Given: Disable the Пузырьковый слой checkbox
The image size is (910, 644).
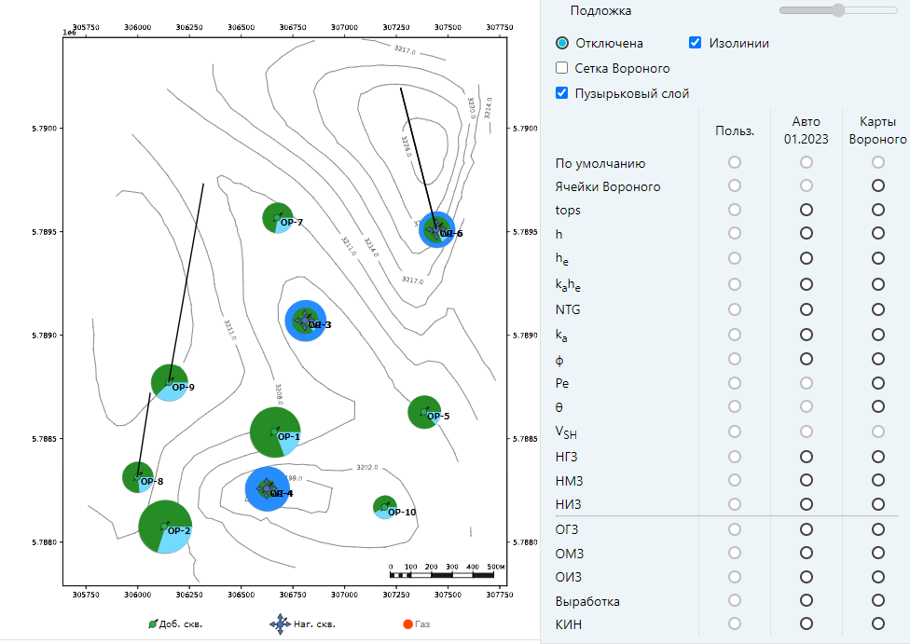Looking at the screenshot, I should (x=562, y=93).
